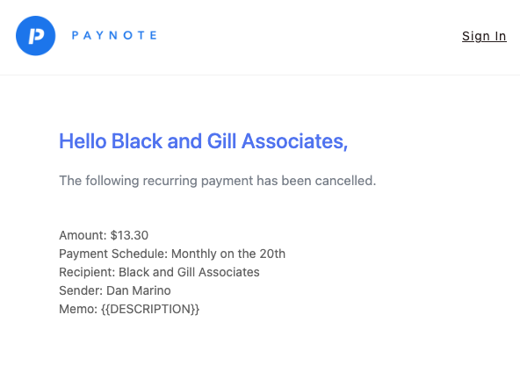Click the $13.30 amount value

point(129,235)
